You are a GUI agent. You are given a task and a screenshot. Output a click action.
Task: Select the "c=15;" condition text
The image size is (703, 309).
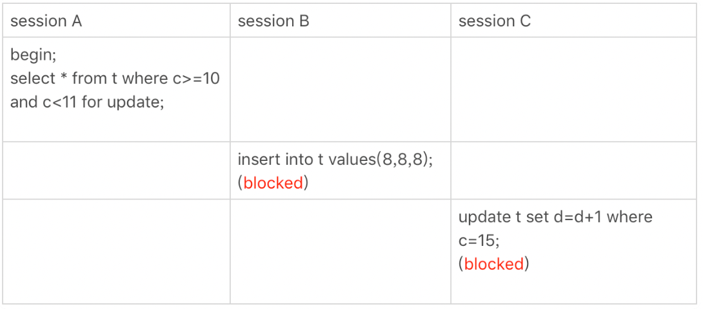[479, 241]
